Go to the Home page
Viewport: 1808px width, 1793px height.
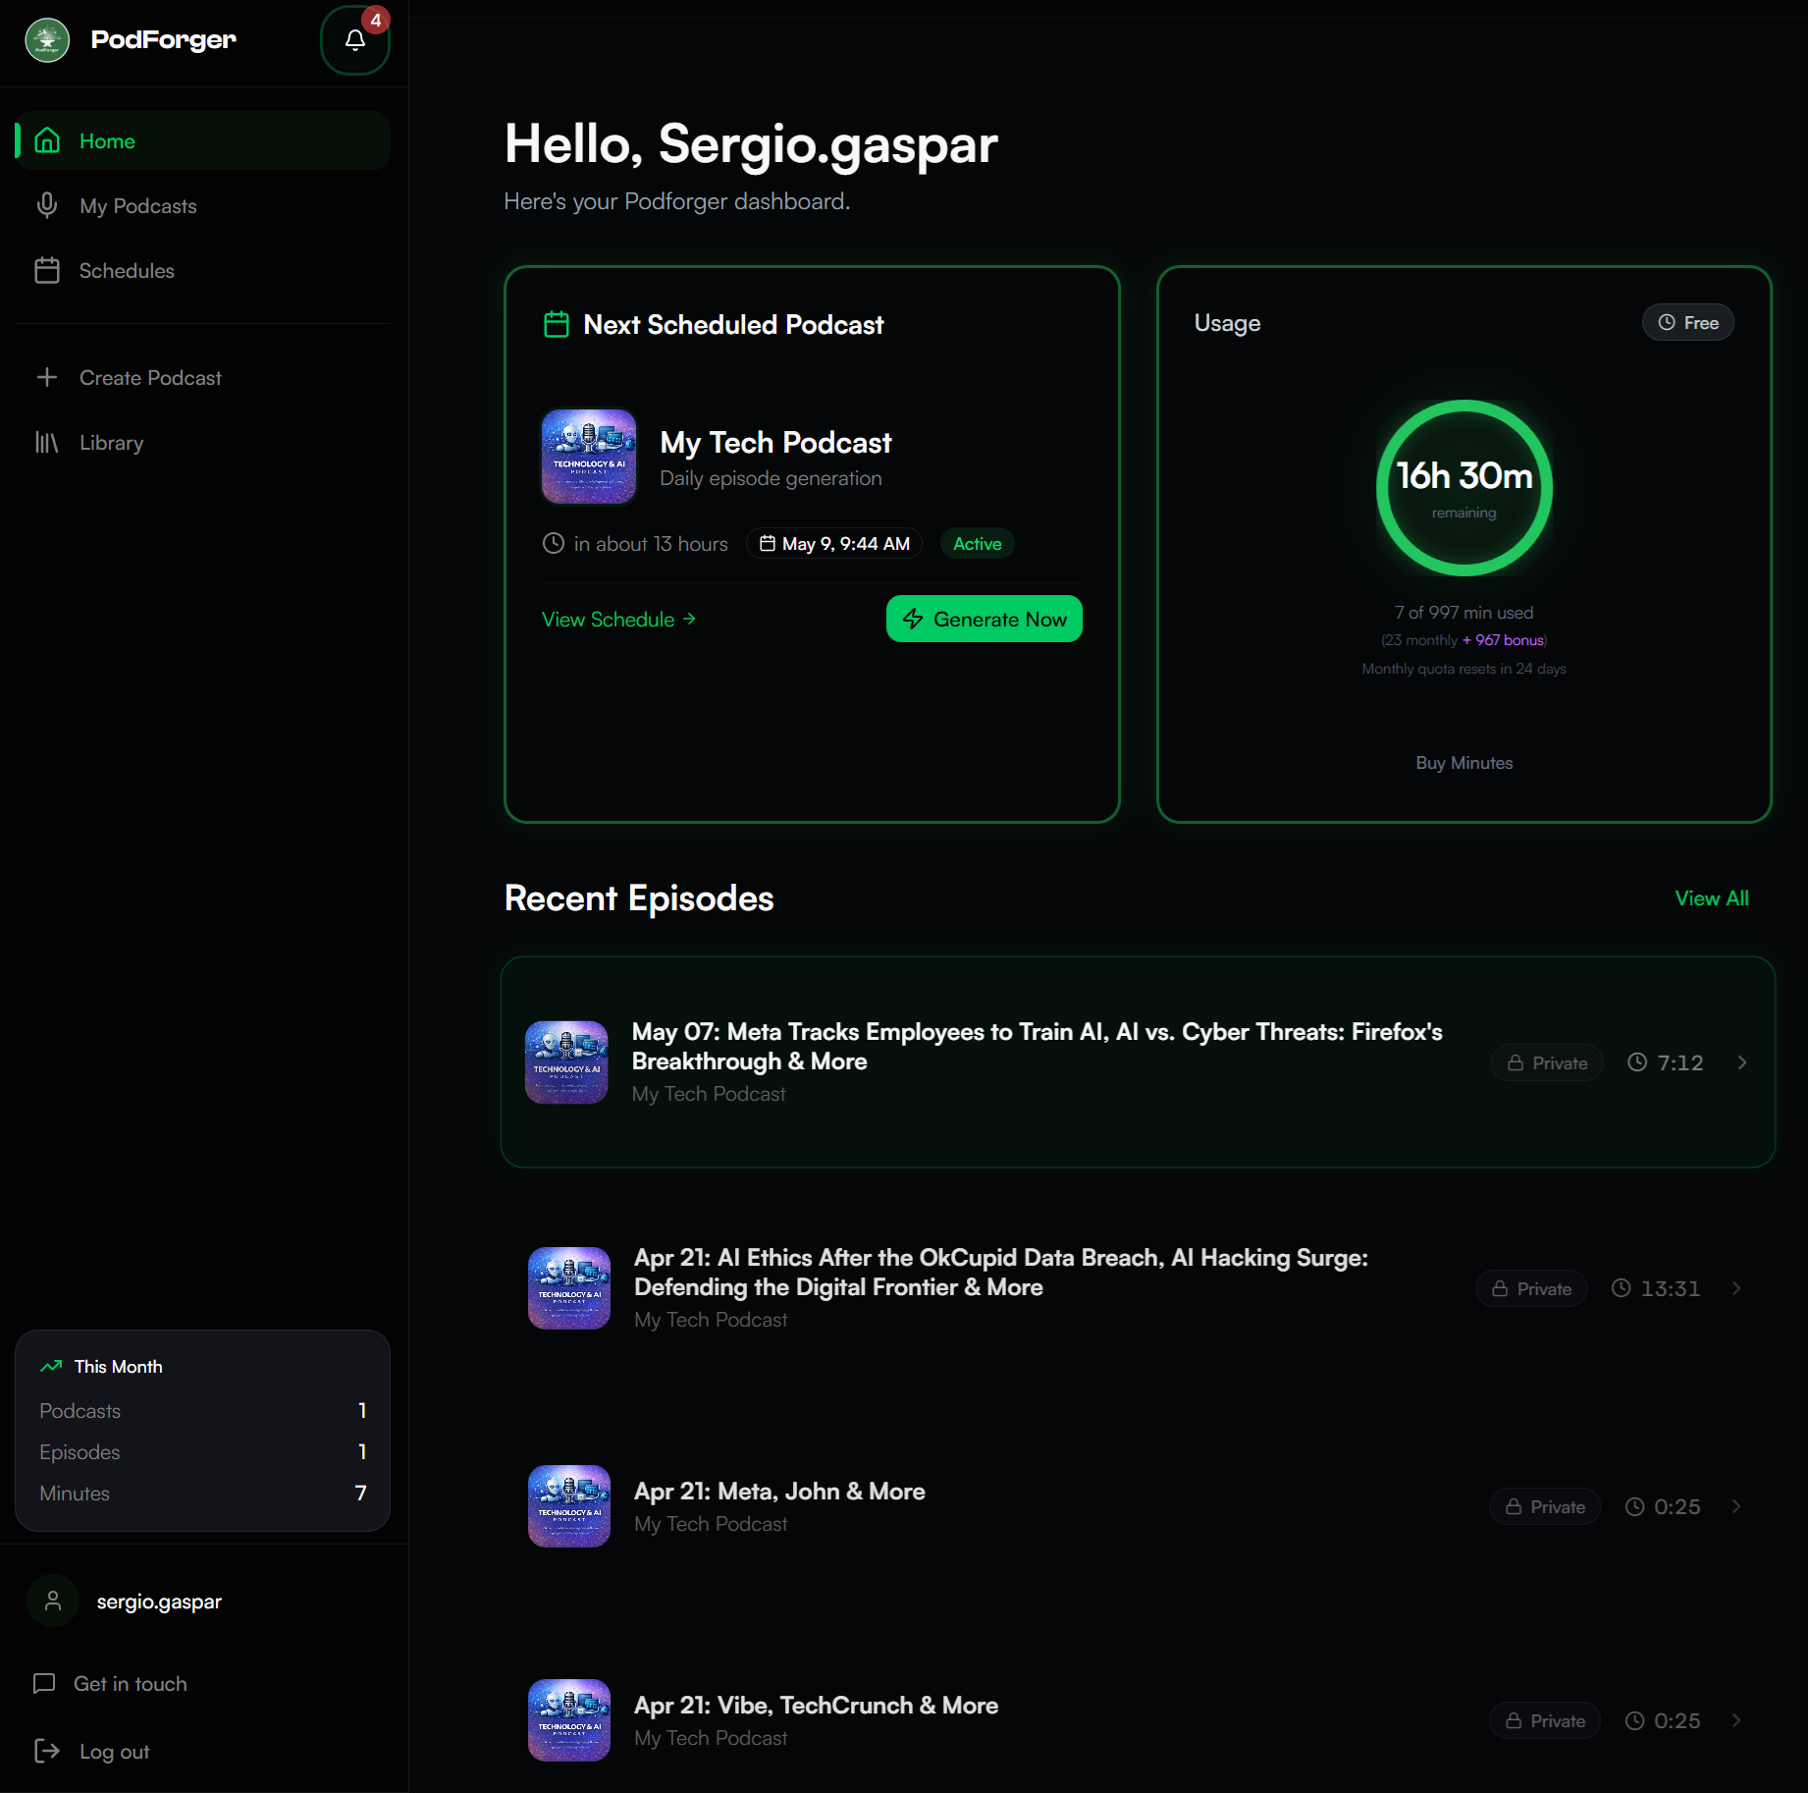coord(202,140)
